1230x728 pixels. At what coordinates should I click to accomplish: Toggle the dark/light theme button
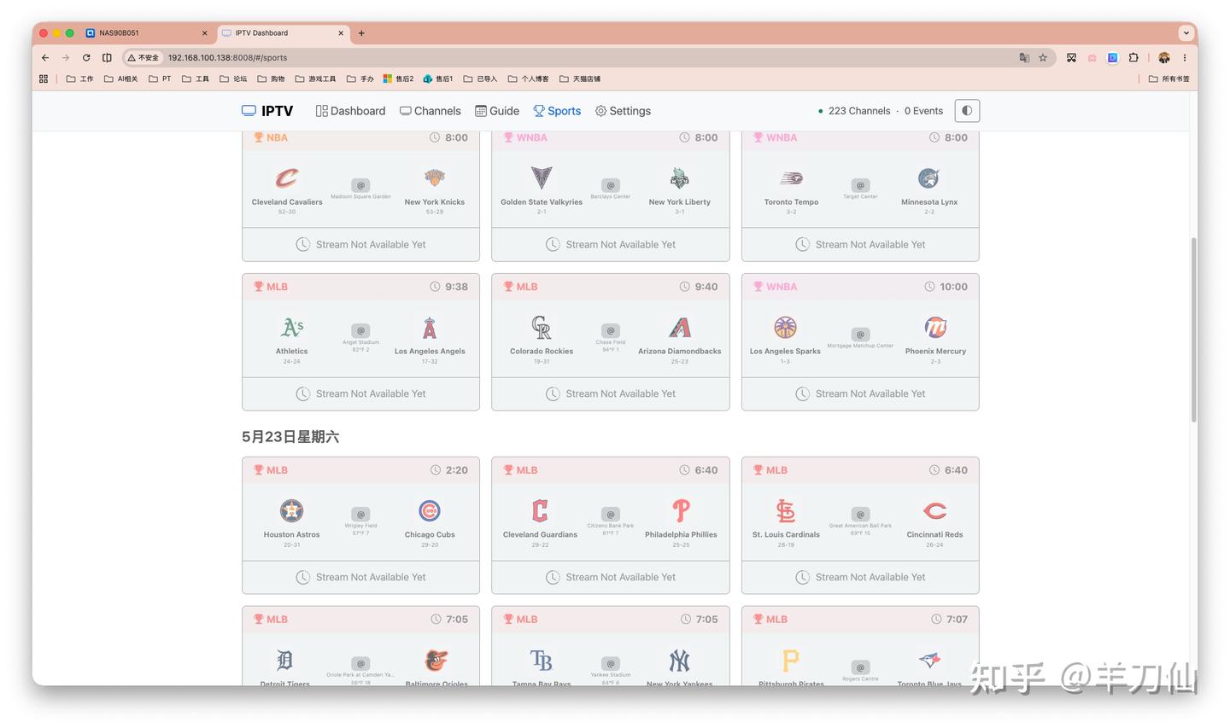click(x=967, y=111)
